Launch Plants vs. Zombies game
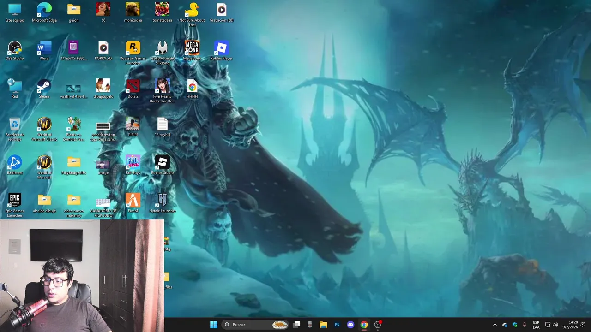The width and height of the screenshot is (591, 332). pos(74,129)
